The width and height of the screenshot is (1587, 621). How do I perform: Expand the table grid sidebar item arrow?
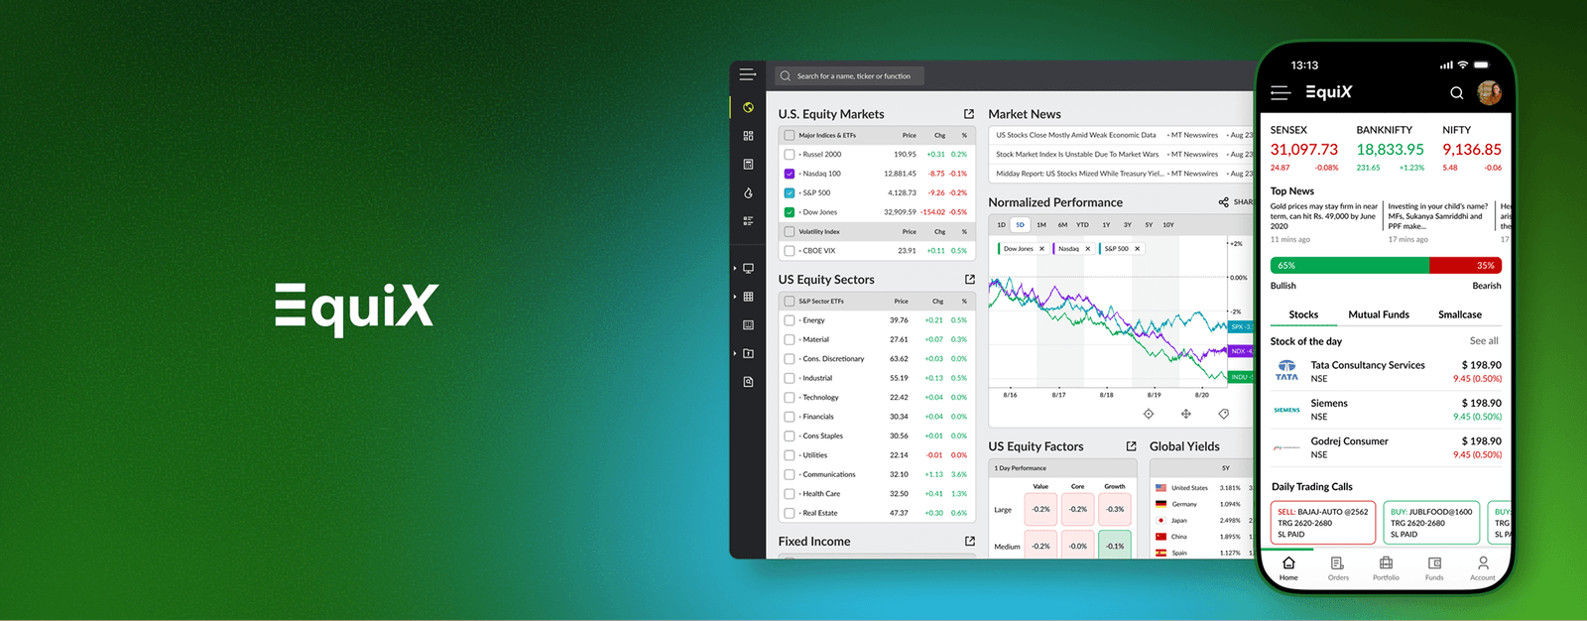click(735, 297)
